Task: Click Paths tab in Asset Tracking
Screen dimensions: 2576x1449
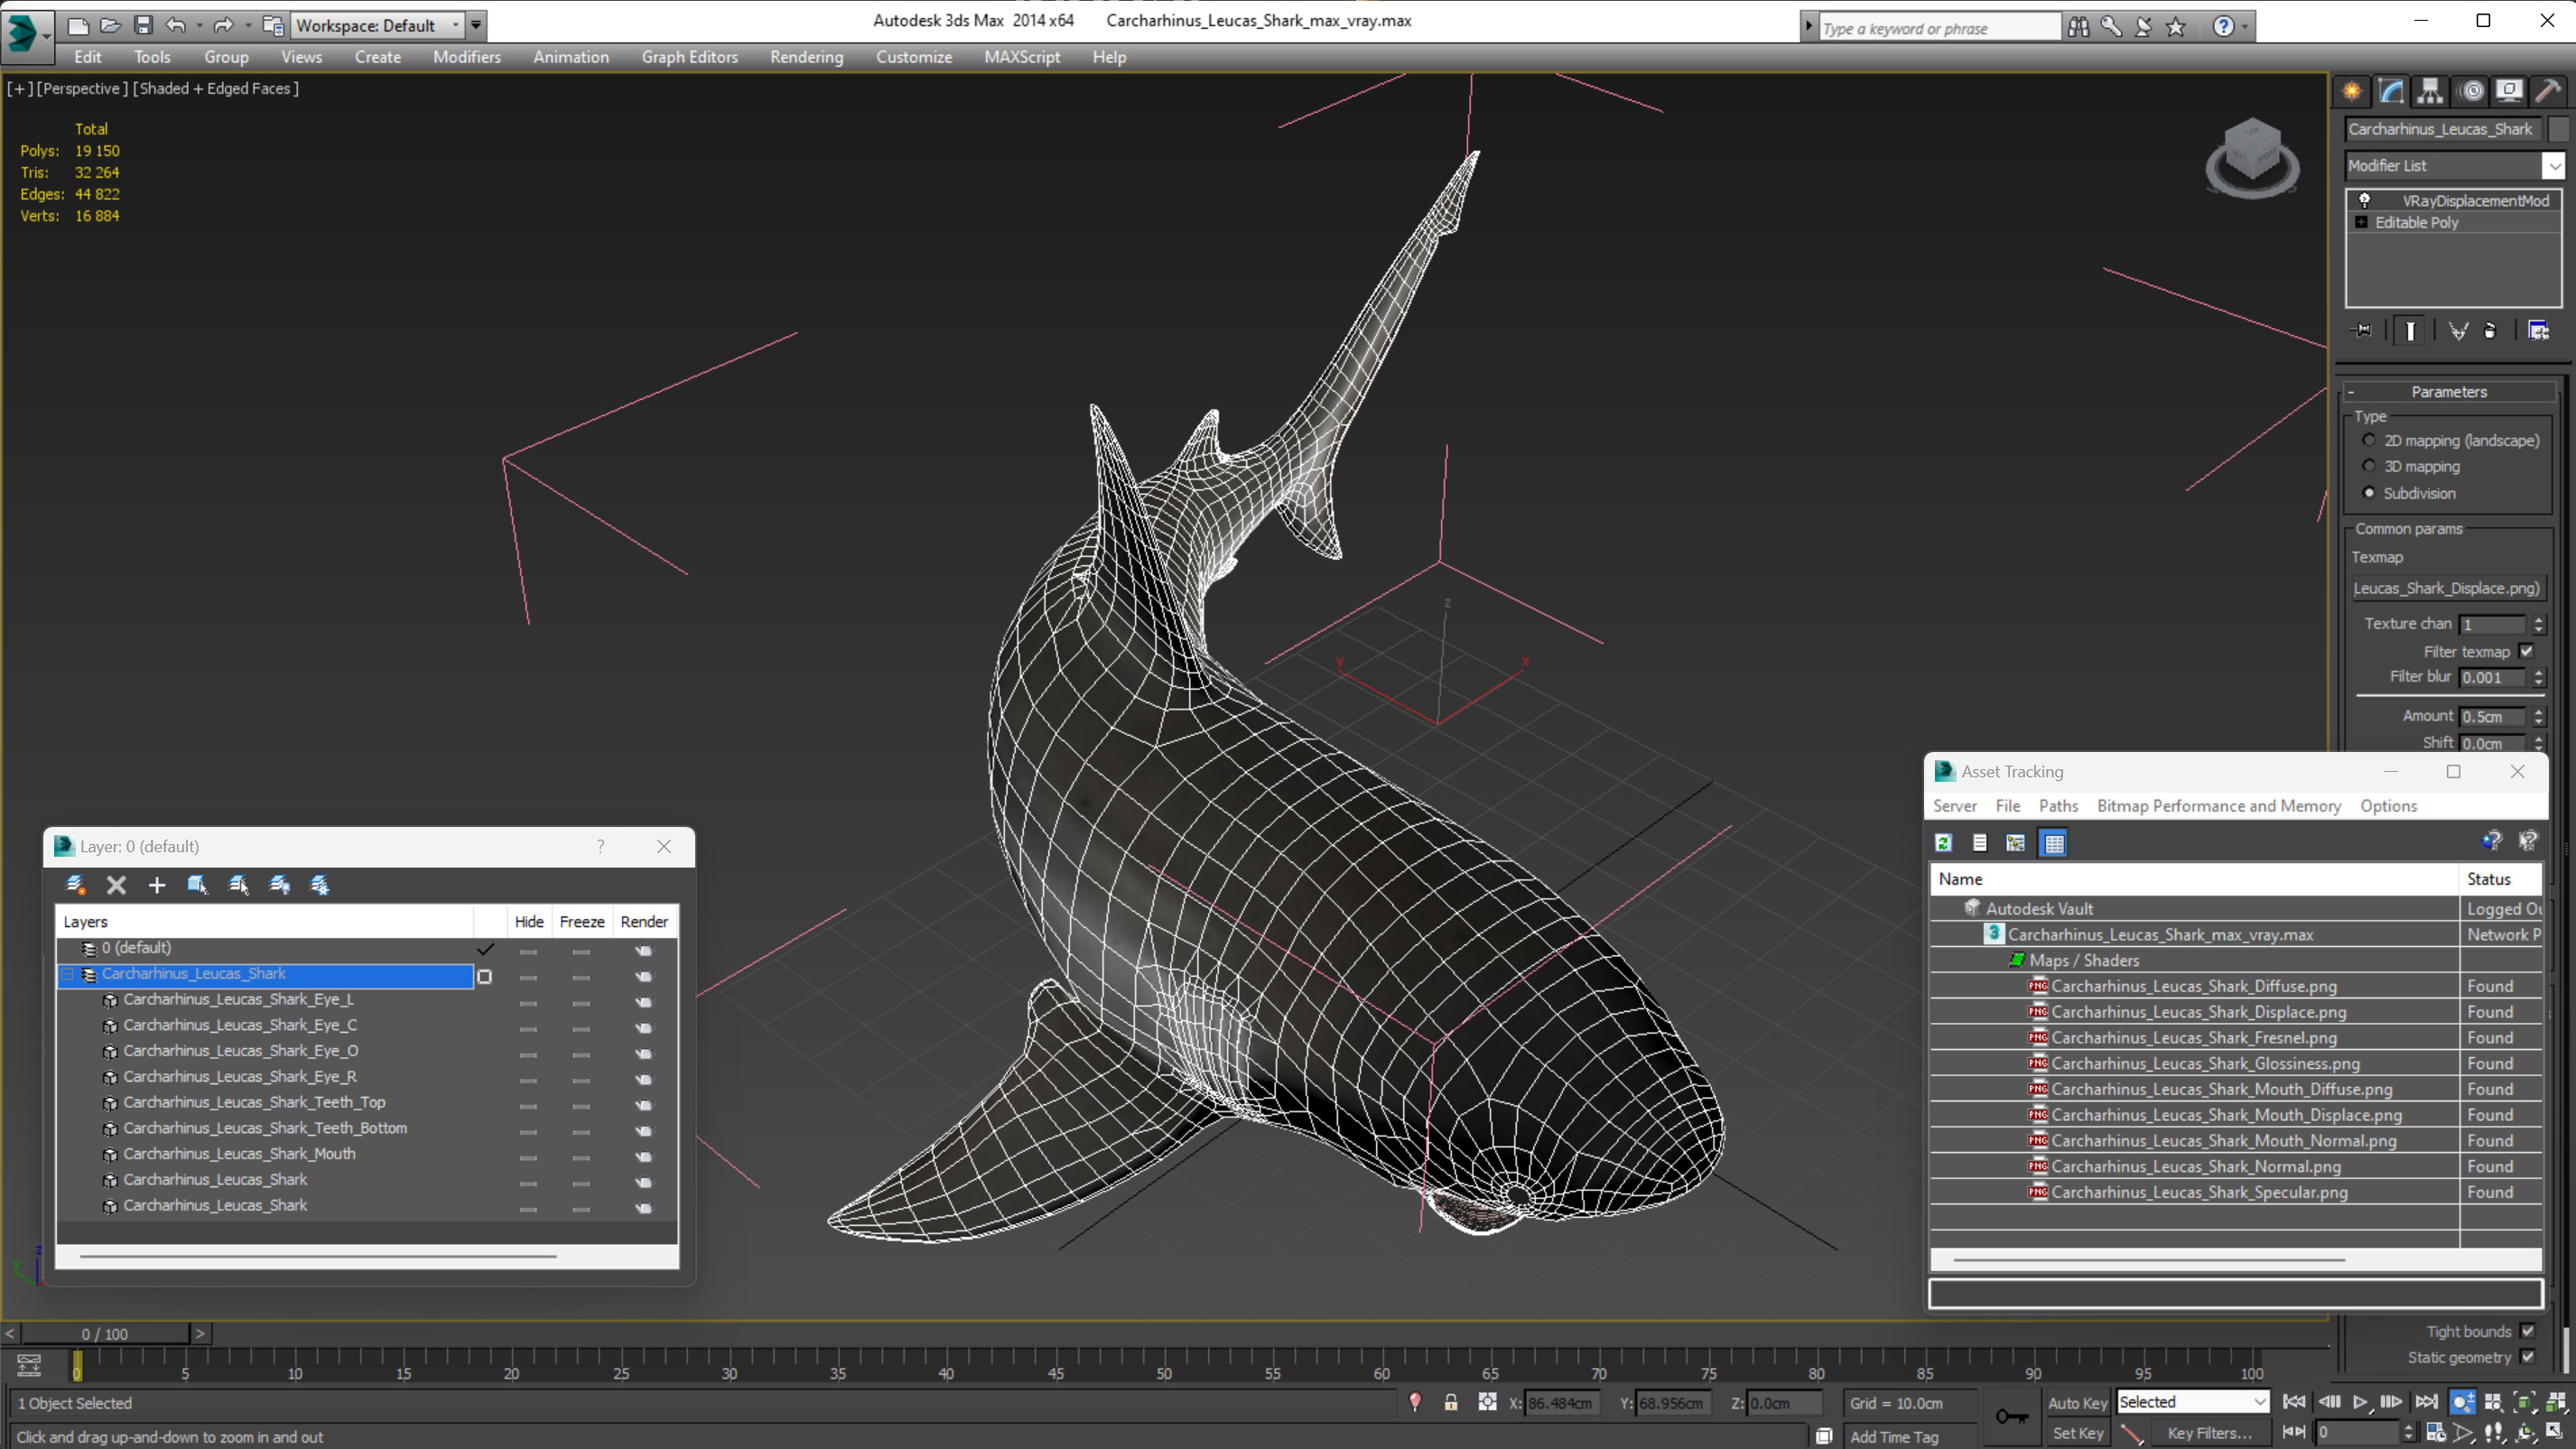Action: click(x=2056, y=805)
